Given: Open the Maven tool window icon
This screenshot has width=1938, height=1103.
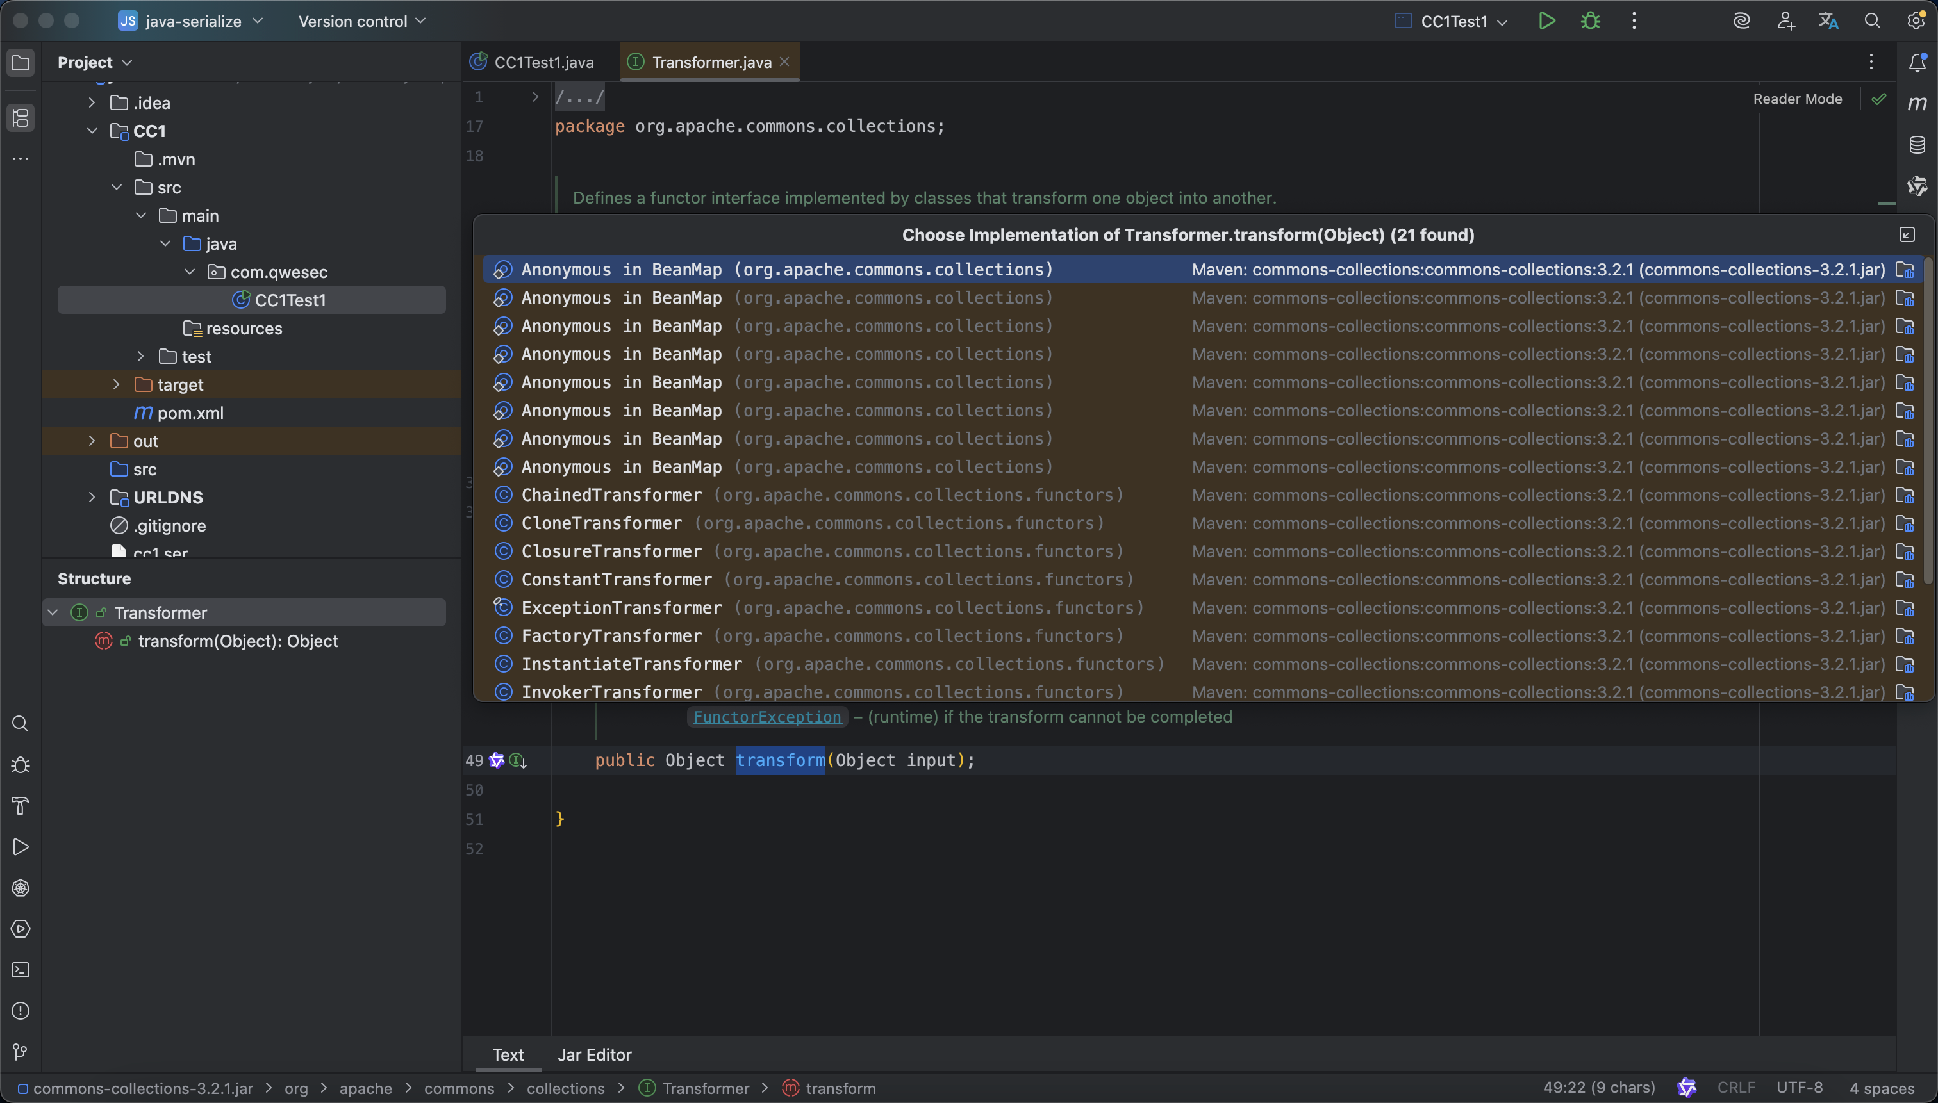Looking at the screenshot, I should click(x=1917, y=104).
